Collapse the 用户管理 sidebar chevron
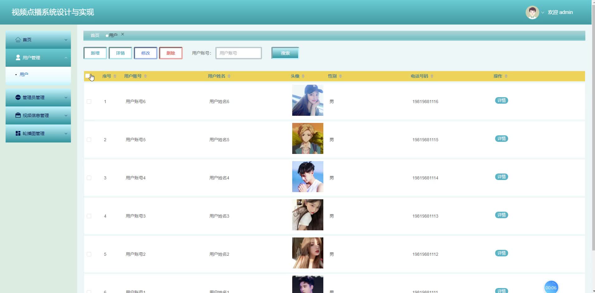Screen dimensions: 595x293 66,58
